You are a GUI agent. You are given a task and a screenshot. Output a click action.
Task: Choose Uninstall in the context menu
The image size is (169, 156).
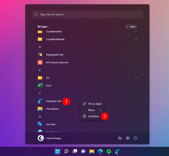[92, 116]
